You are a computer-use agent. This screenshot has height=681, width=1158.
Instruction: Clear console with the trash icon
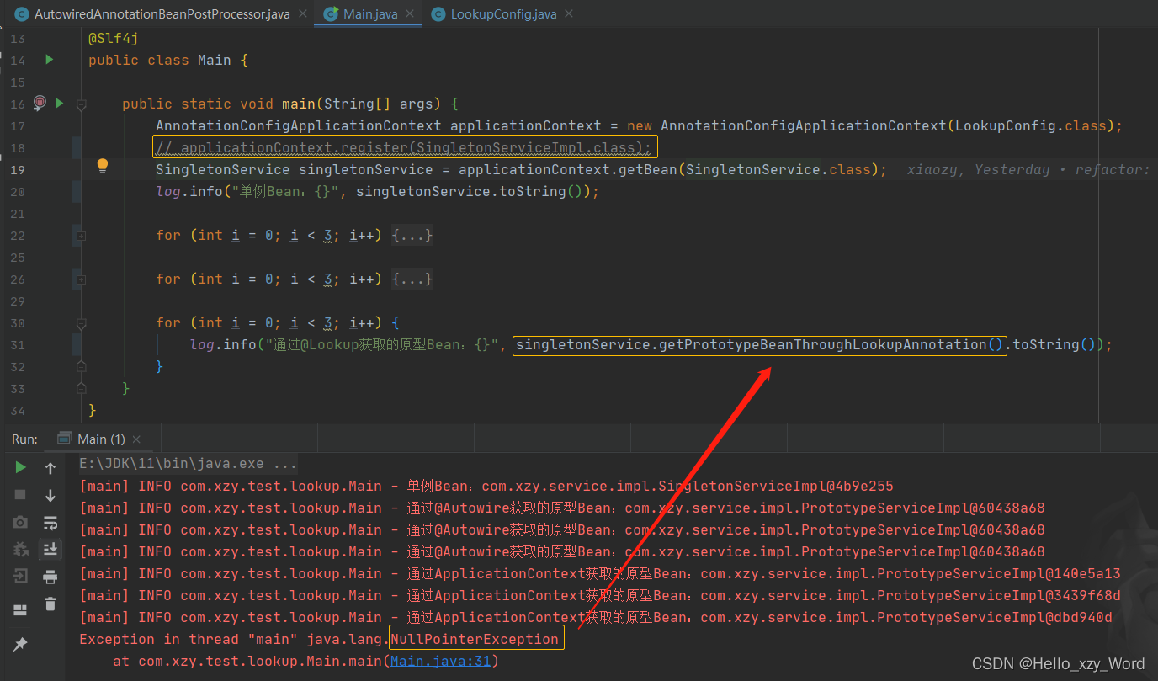[x=50, y=604]
